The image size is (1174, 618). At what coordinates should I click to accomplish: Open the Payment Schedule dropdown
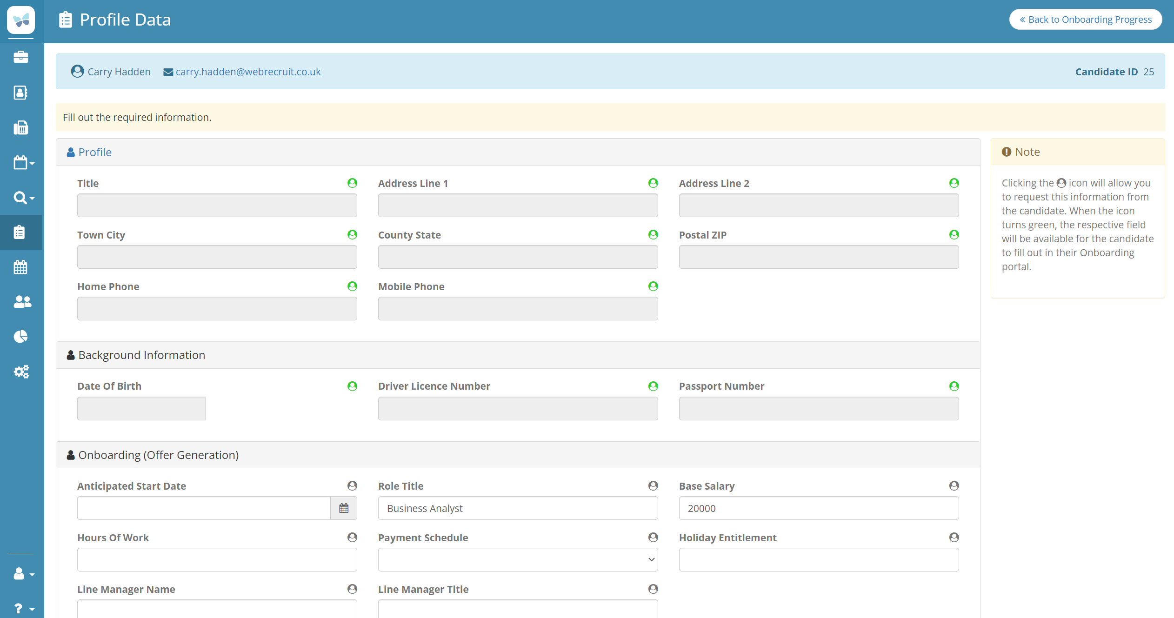[518, 559]
